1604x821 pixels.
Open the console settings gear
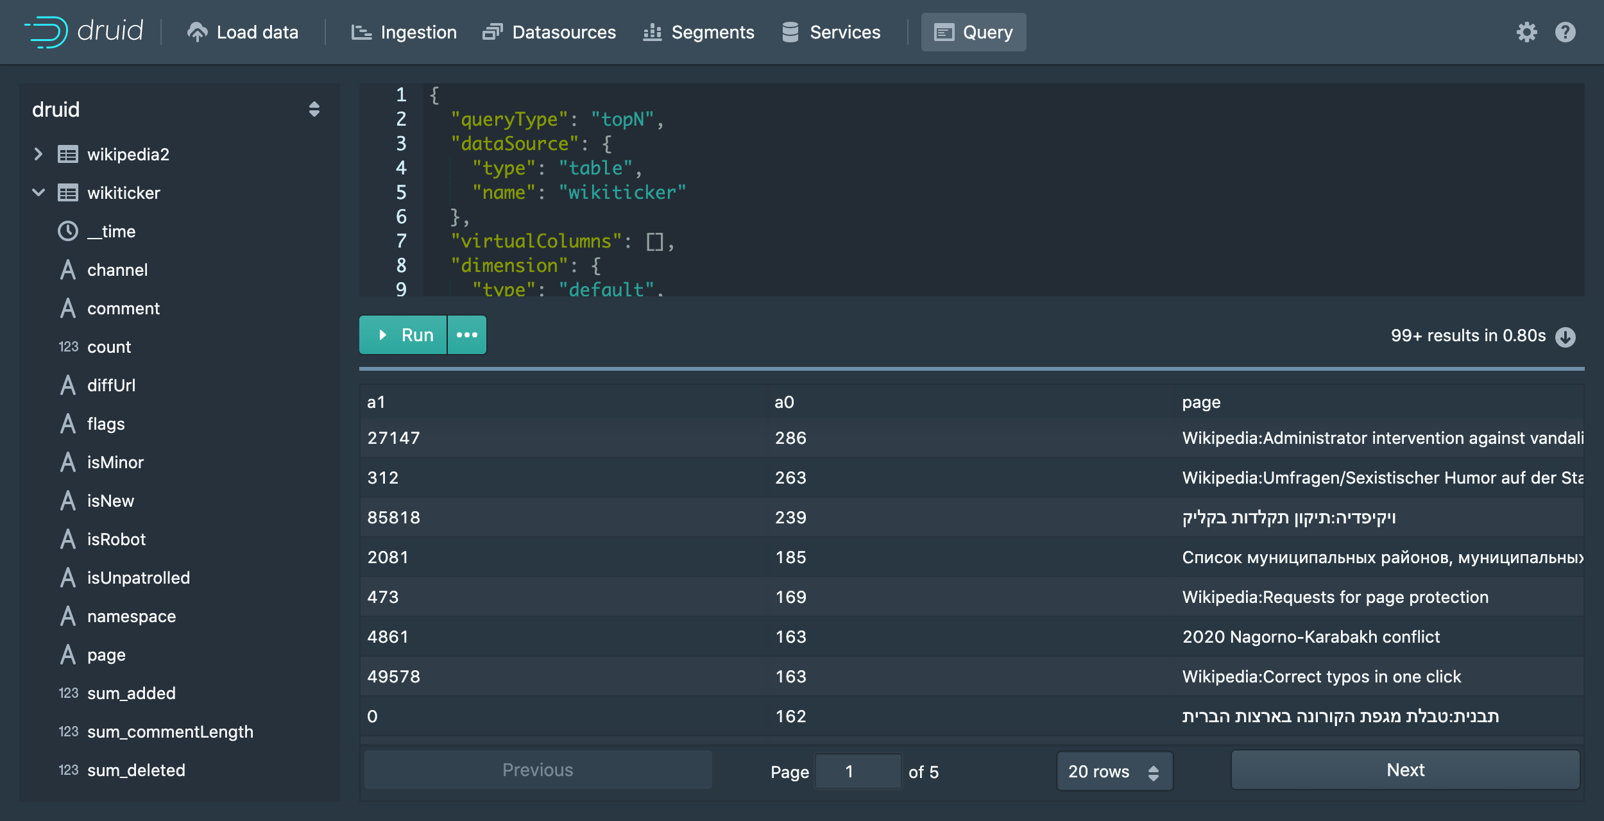coord(1528,31)
